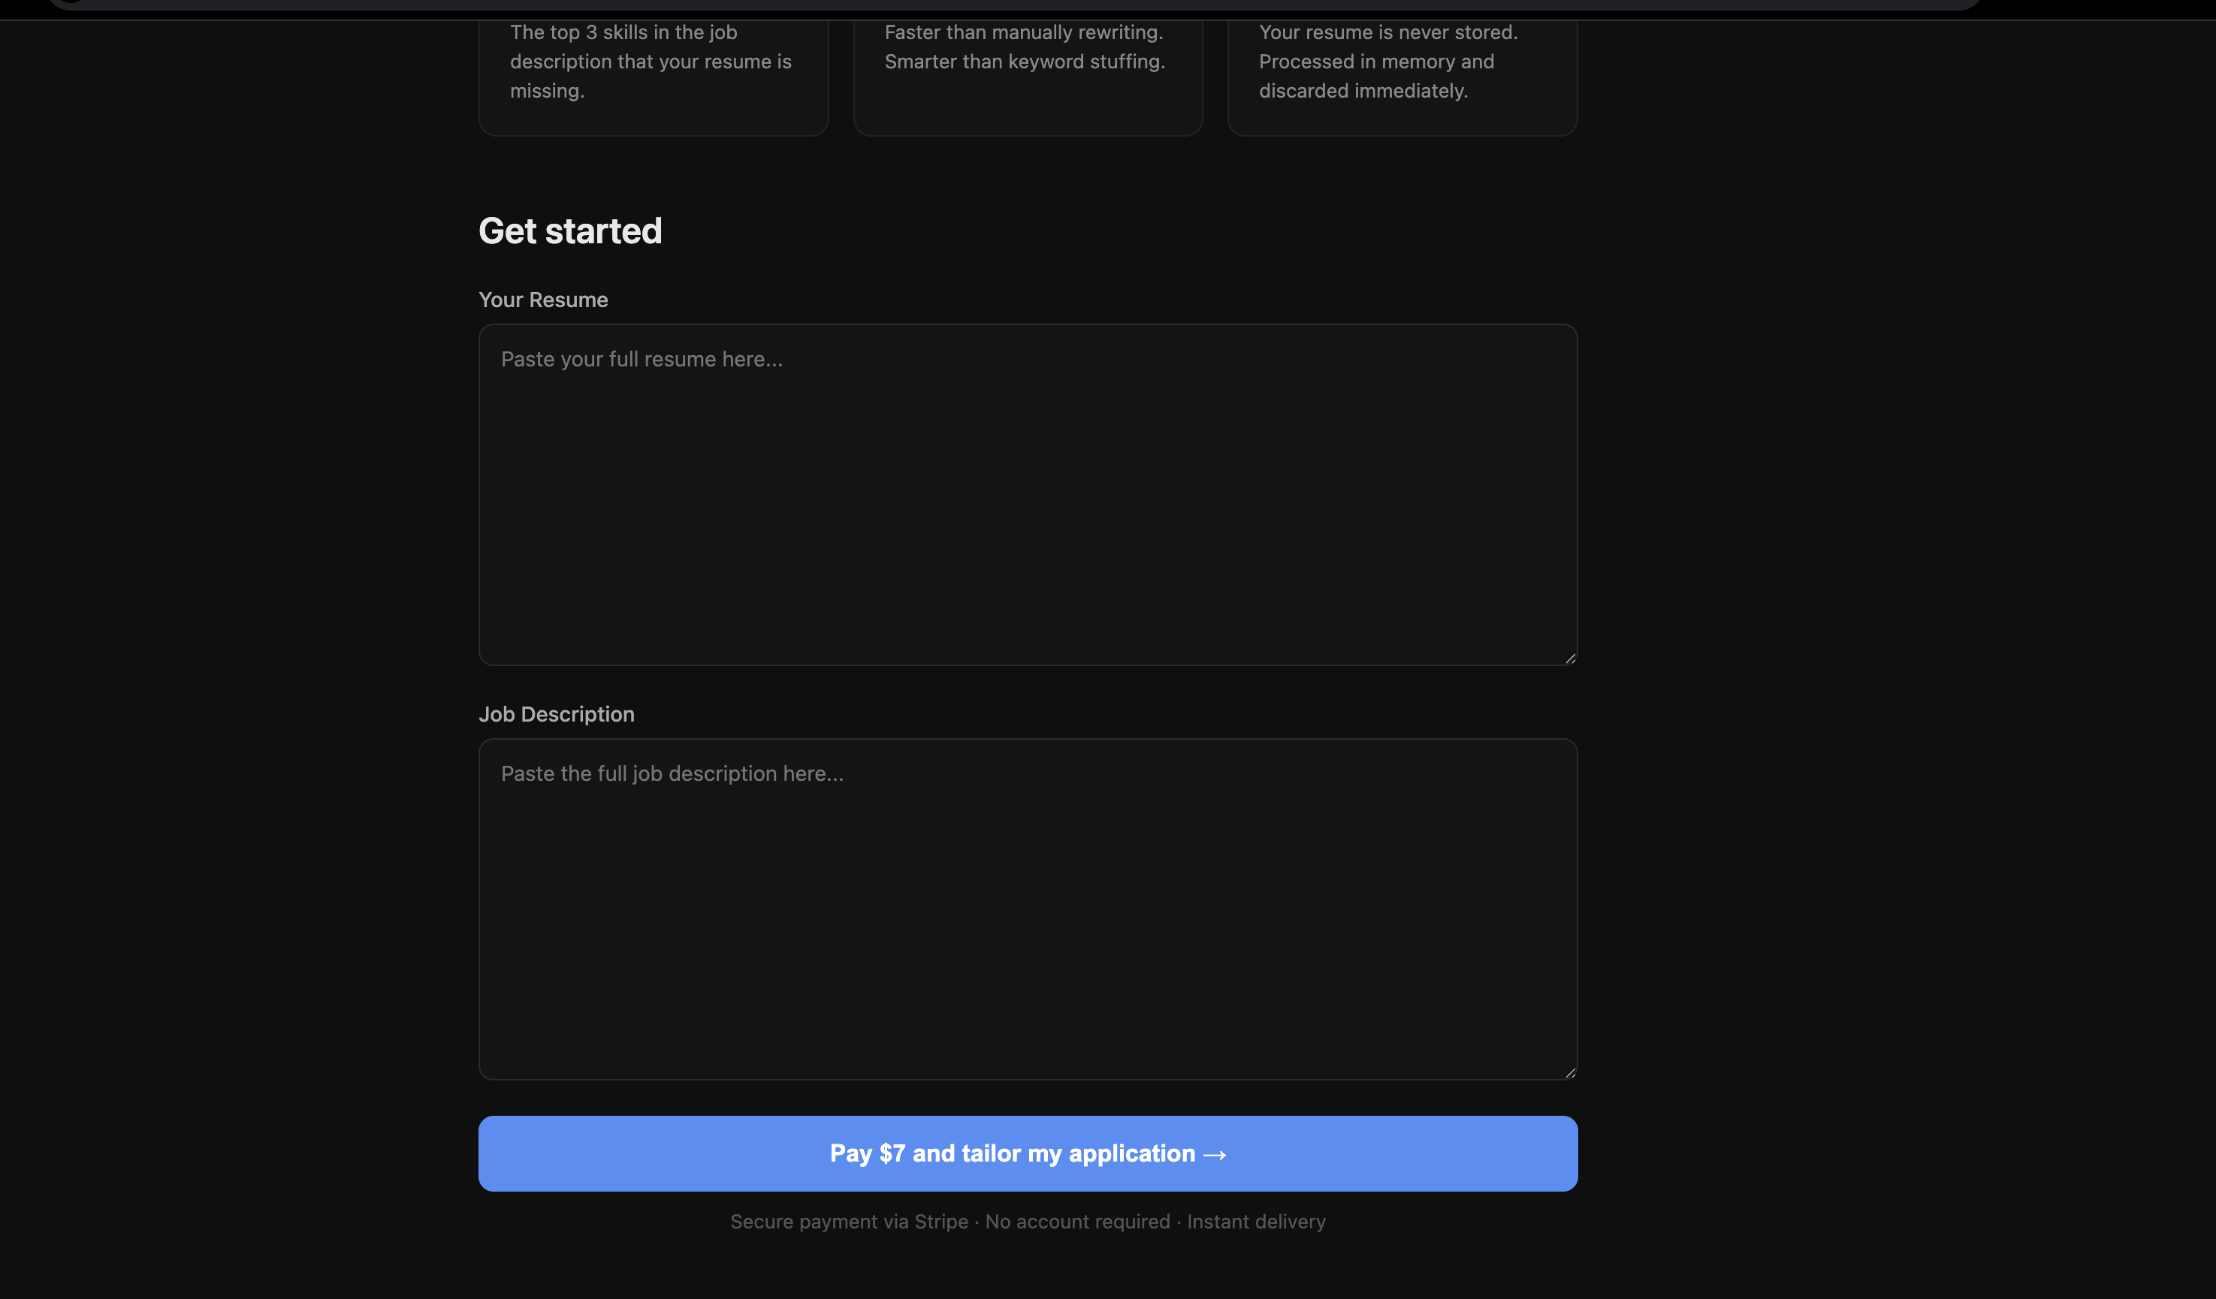
Task: Click the Get started heading
Action: tap(570, 231)
